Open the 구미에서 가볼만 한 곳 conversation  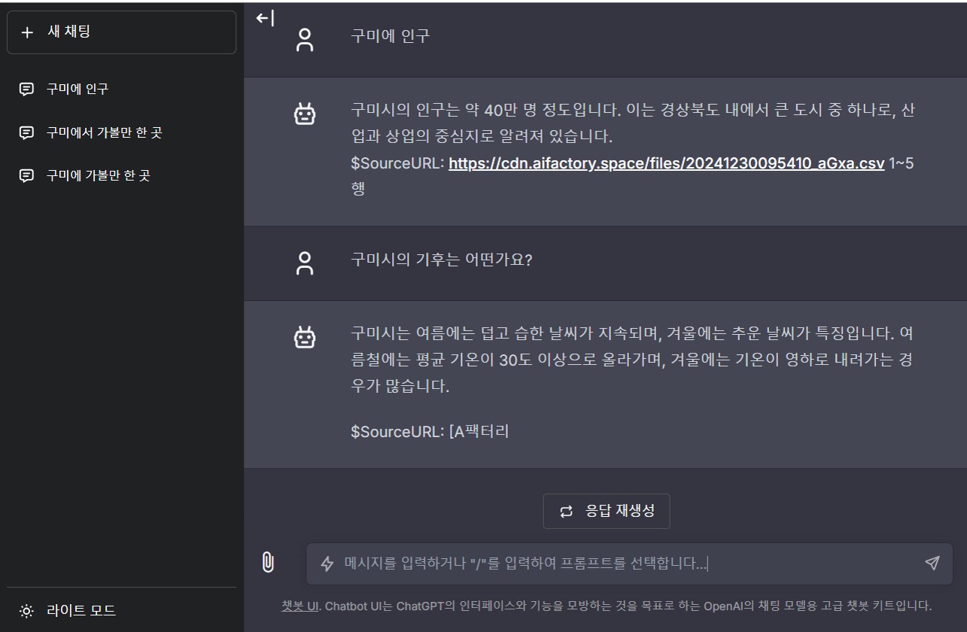[104, 132]
